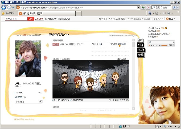Skip to previous track in BGM player

(x=154, y=45)
